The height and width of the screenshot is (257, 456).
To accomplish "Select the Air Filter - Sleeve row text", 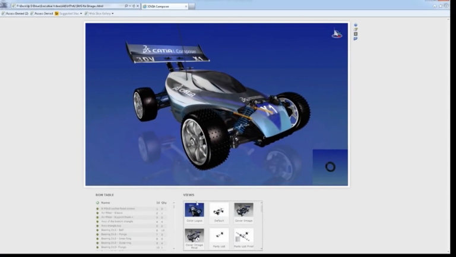I will 112,213.
